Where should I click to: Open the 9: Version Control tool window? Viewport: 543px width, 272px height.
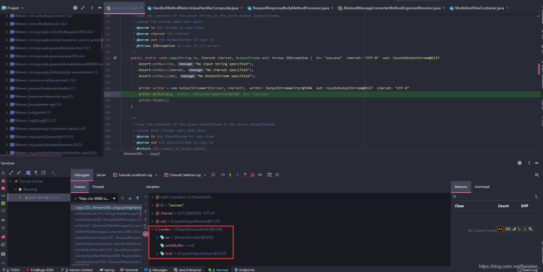click(76, 270)
